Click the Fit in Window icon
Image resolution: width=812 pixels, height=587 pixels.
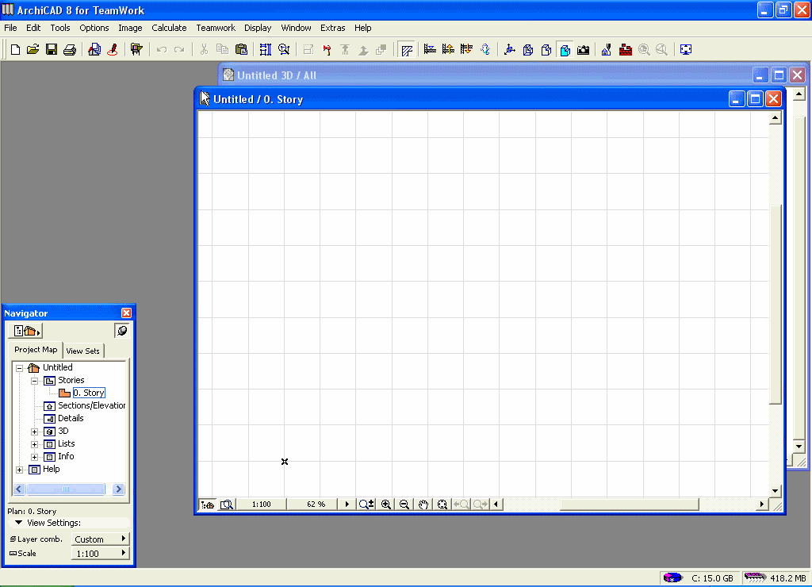pos(442,505)
